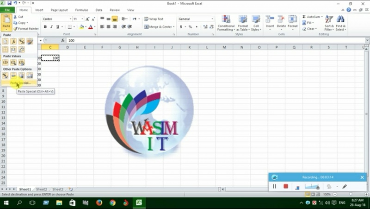Shrink font size icon
Image resolution: width=370 pixels, height=209 pixels.
click(x=93, y=19)
